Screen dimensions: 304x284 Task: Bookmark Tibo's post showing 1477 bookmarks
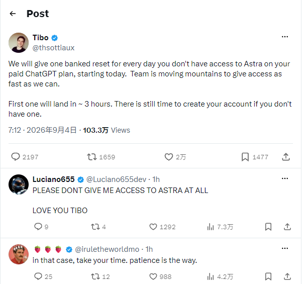click(x=245, y=157)
